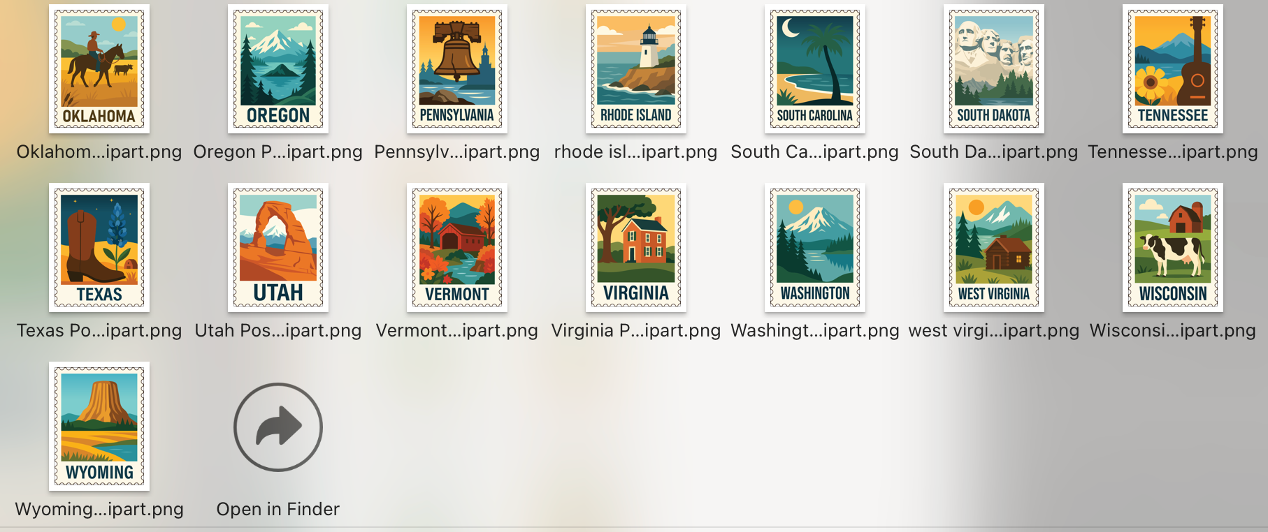Select the South Dakota Mount Rushmore stamp

click(x=994, y=68)
